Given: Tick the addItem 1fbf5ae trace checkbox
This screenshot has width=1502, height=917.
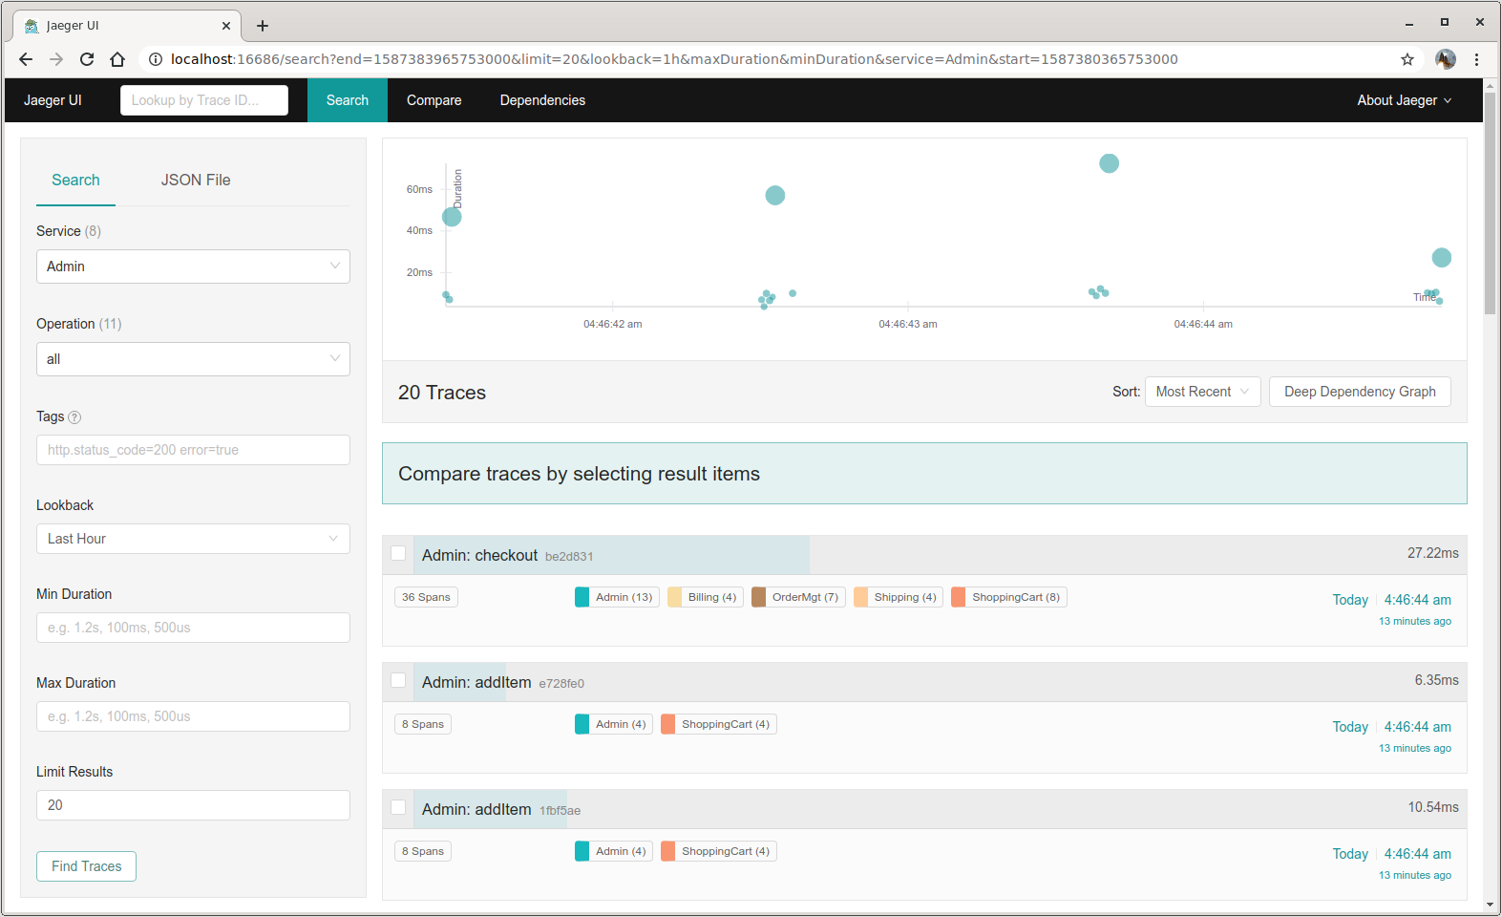Looking at the screenshot, I should (398, 808).
